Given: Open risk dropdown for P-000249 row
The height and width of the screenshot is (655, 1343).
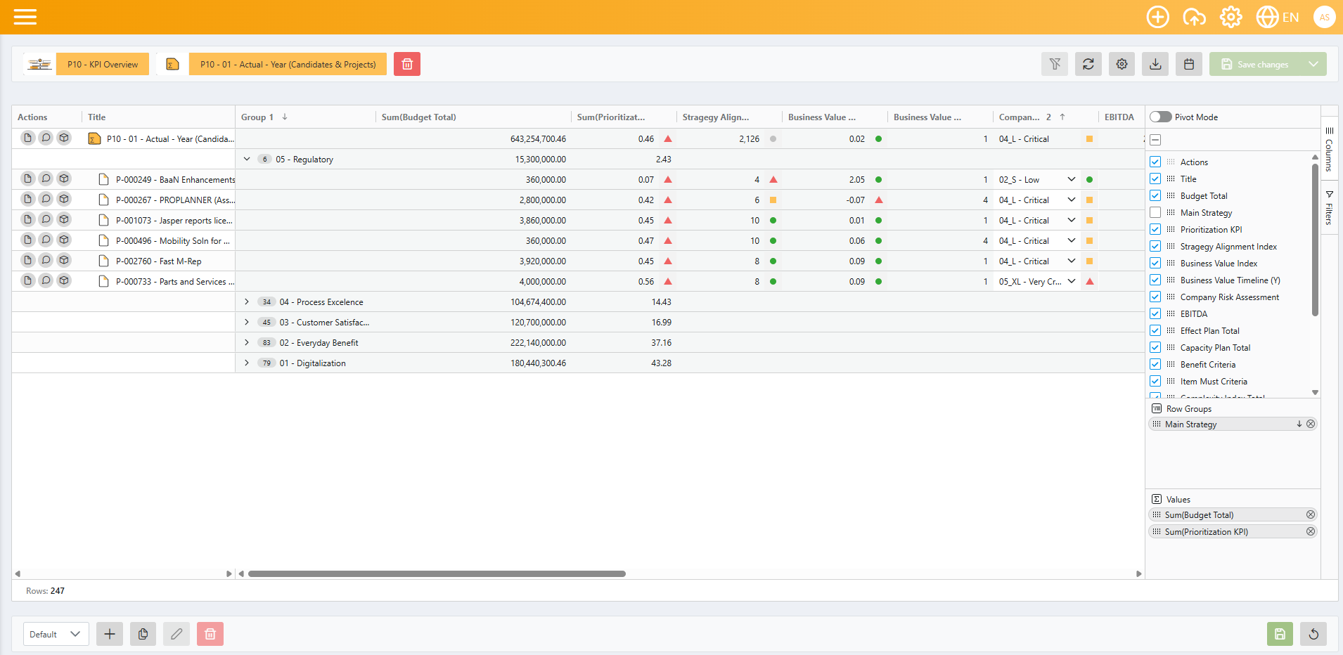Looking at the screenshot, I should [x=1071, y=179].
